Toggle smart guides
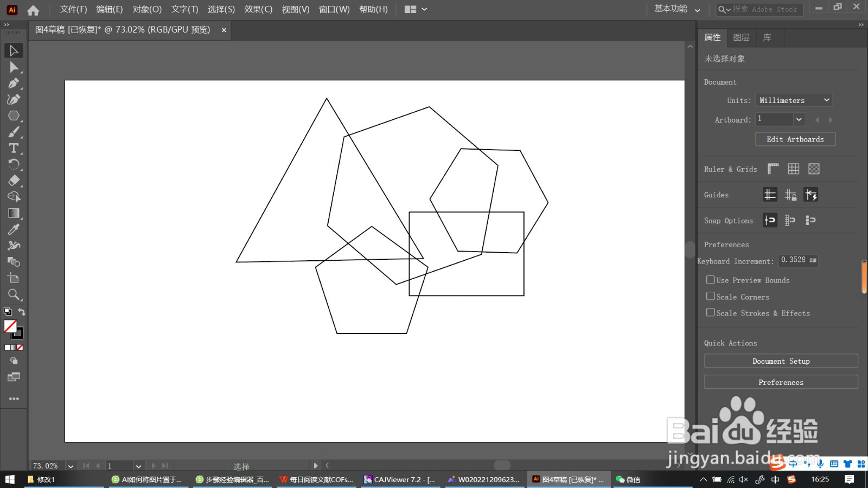The width and height of the screenshot is (868, 488). [811, 195]
